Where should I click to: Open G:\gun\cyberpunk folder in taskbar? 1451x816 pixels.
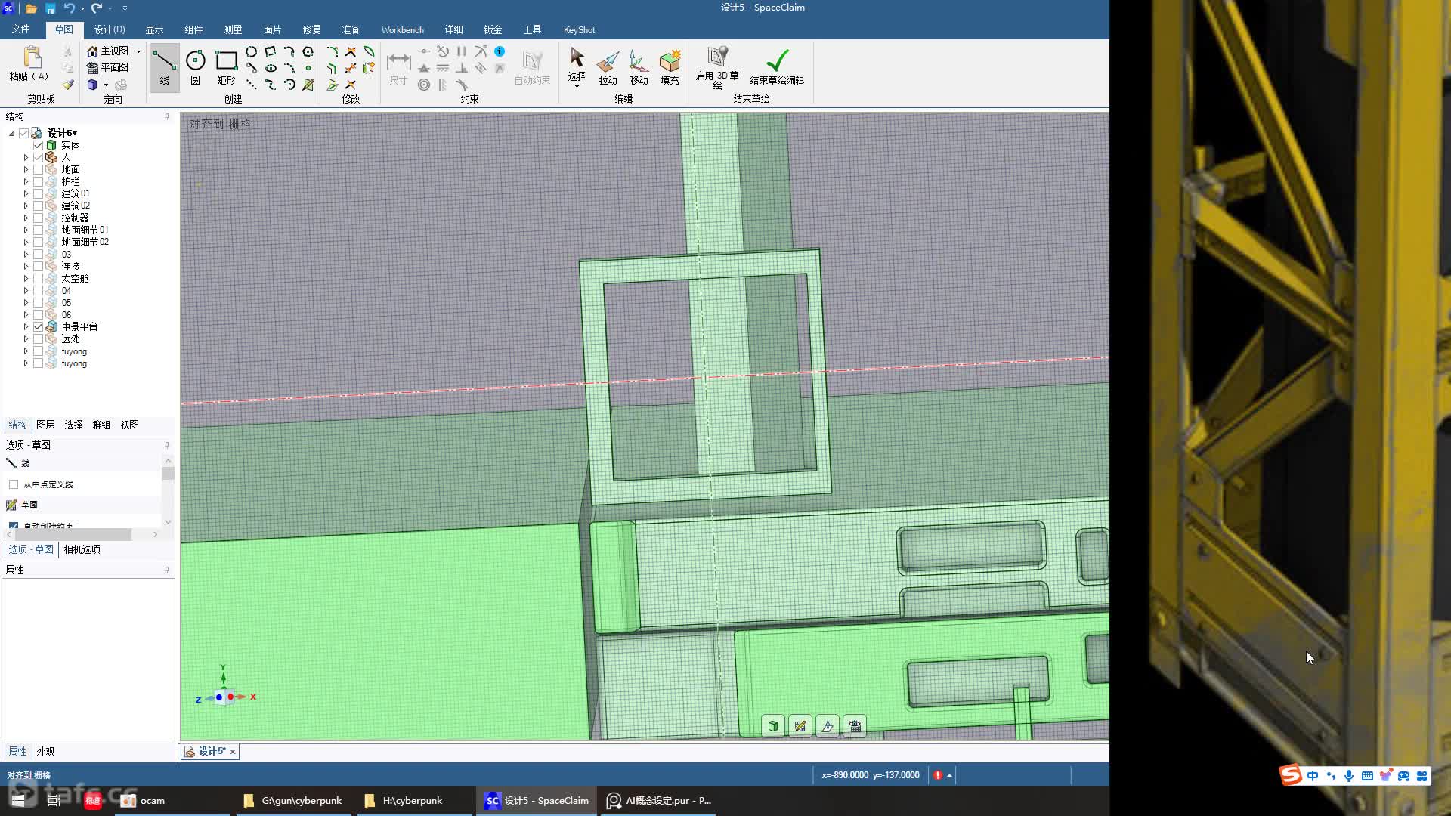293,800
